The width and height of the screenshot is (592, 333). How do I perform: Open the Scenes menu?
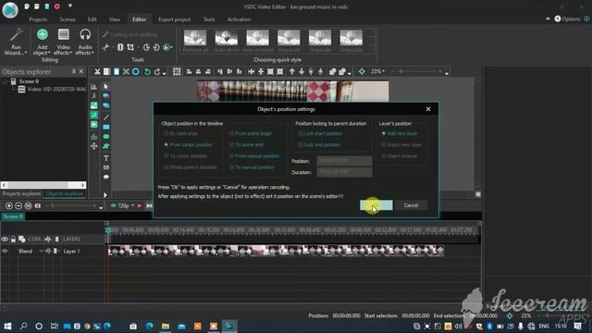tap(68, 19)
